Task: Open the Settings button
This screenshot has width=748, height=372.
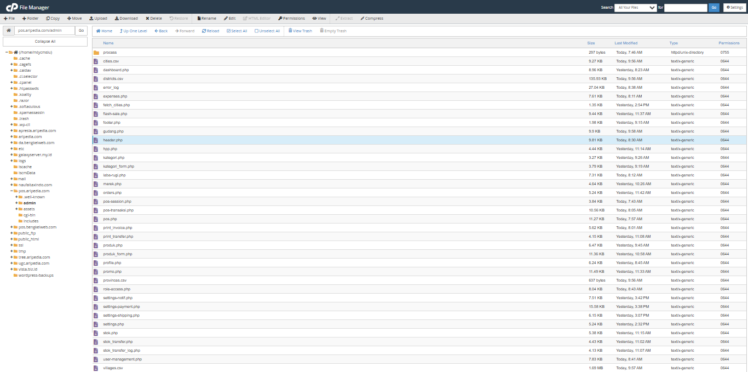Action: pyautogui.click(x=734, y=8)
